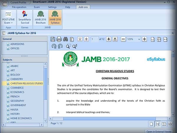The image size is (177, 133).
Task: Open ADMISSIONS under General
Action: click(x=17, y=44)
